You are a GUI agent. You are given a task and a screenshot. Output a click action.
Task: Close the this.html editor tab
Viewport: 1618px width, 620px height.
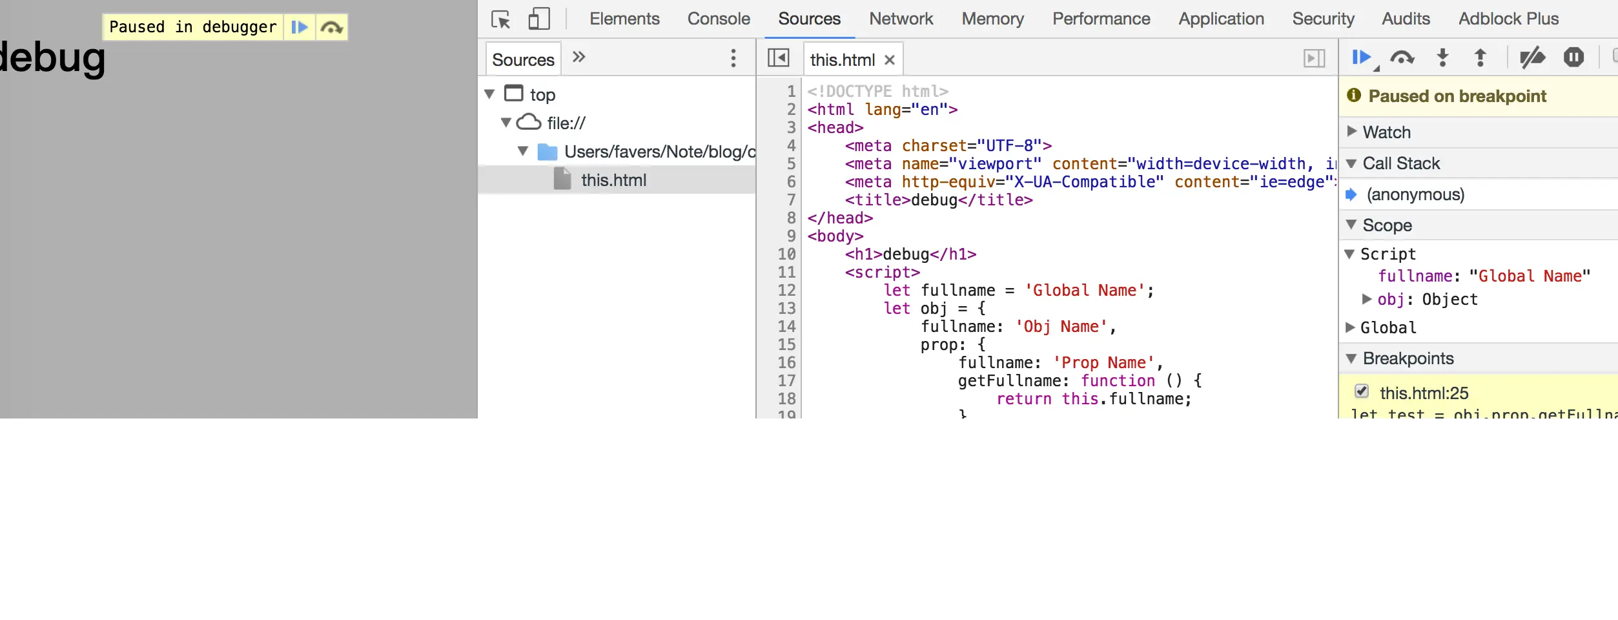click(890, 60)
